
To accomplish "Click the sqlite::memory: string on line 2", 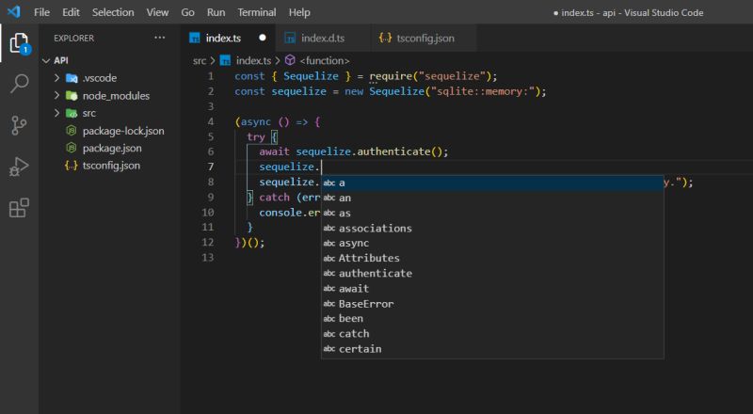I will [x=482, y=91].
